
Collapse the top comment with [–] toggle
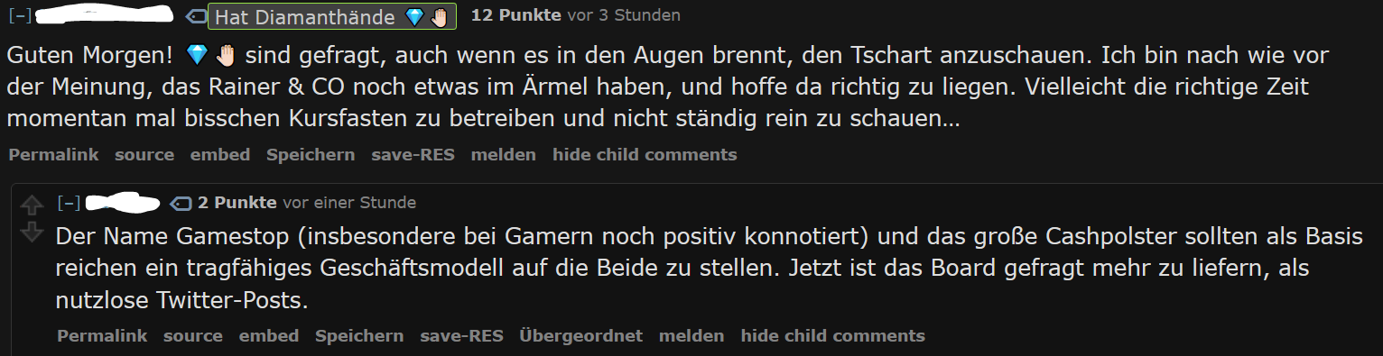coord(20,16)
